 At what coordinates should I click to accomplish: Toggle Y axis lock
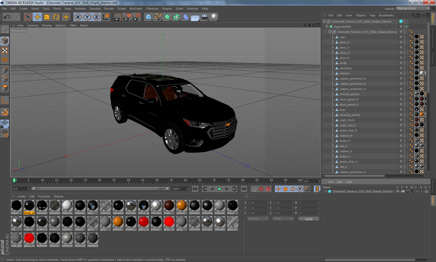coord(87,17)
